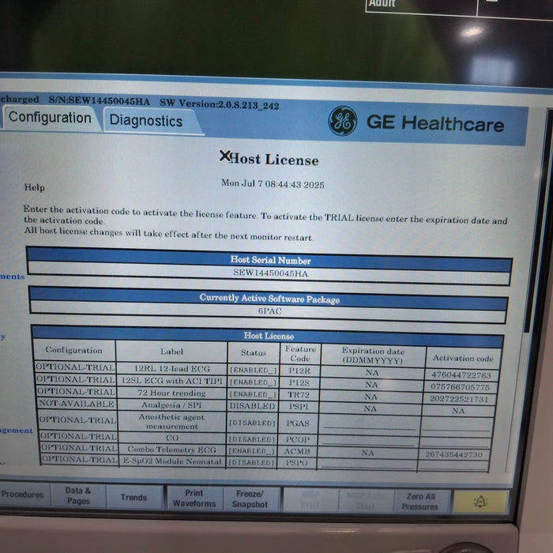553x553 pixels.
Task: Click the 6PAC software package value
Action: 270,311
